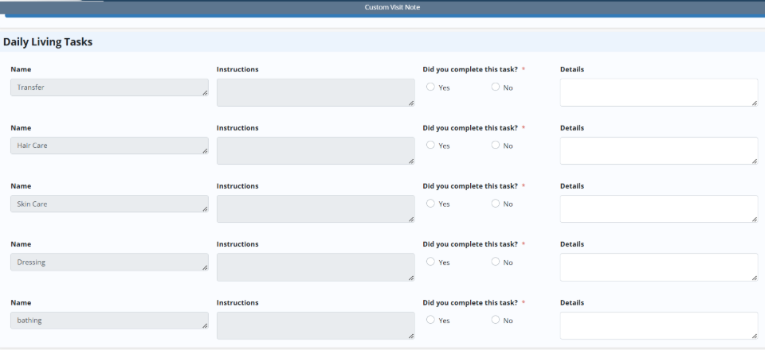
Task: Select Yes for the Dressing task
Action: (431, 262)
